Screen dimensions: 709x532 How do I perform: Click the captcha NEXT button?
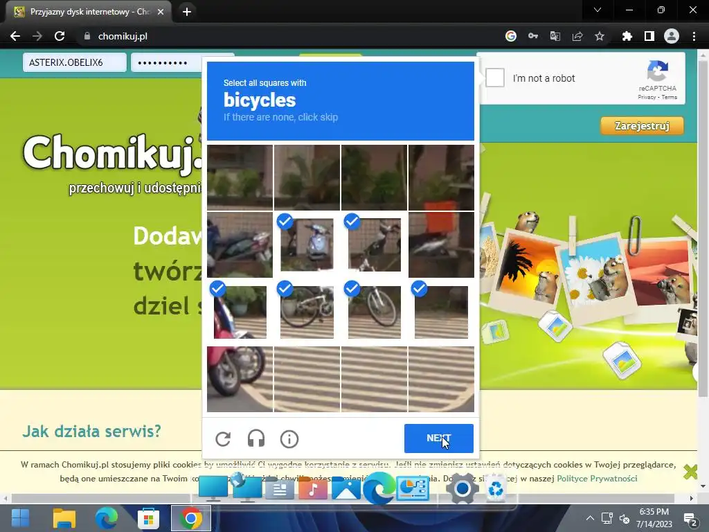[x=438, y=438]
